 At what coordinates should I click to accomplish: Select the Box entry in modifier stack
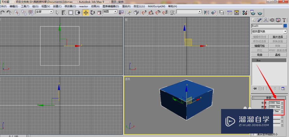coord(269,60)
